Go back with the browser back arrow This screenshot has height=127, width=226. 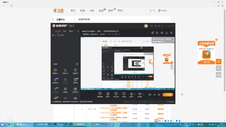[3, 6]
